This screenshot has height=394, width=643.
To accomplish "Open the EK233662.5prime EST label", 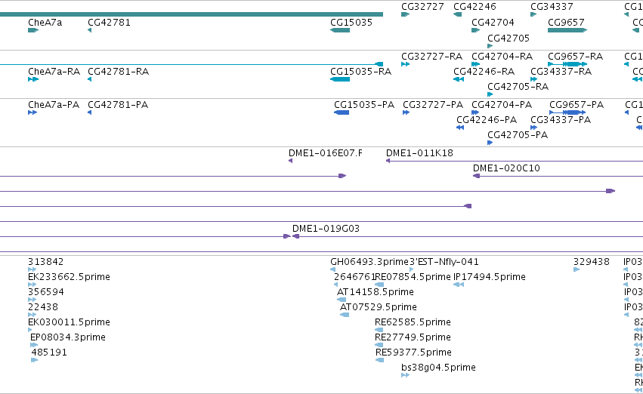I will 69,277.
